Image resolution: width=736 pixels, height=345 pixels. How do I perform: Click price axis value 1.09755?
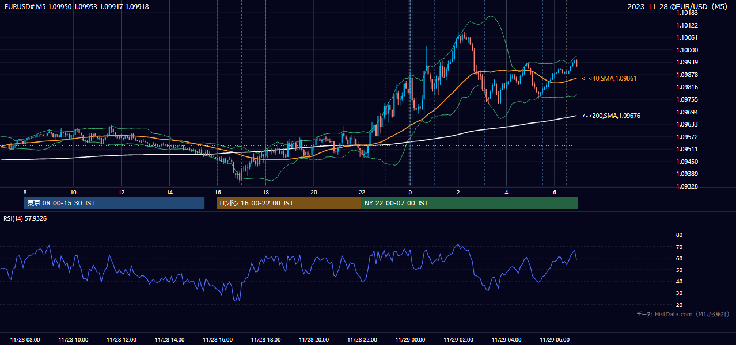pos(687,99)
